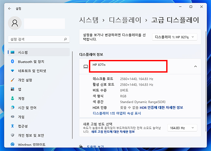The image size is (211, 151).
Task: Click the 디스플레이 정보 heading
Action: (91, 54)
